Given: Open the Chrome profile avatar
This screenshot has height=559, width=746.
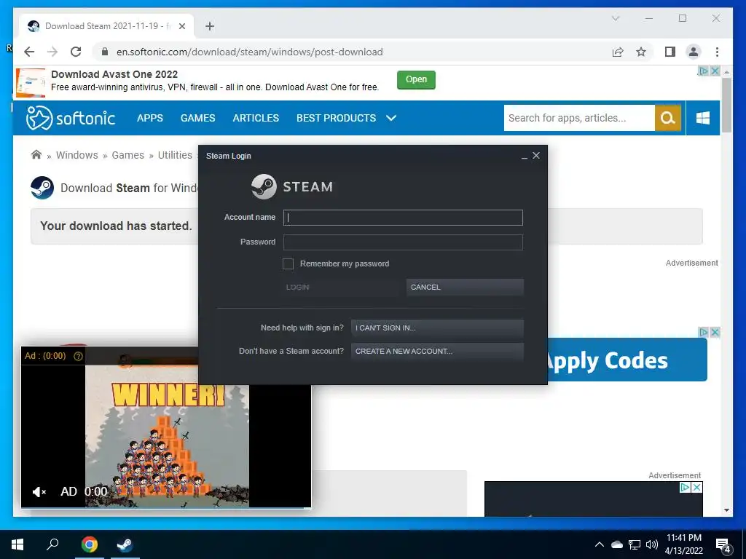Looking at the screenshot, I should pyautogui.click(x=694, y=52).
